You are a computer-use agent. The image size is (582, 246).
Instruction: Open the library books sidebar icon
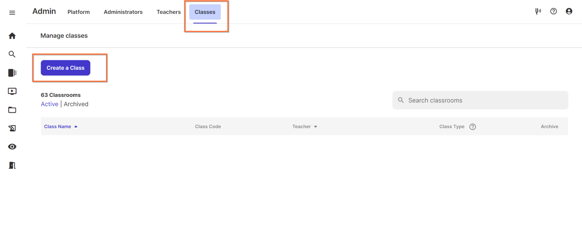pos(12,73)
